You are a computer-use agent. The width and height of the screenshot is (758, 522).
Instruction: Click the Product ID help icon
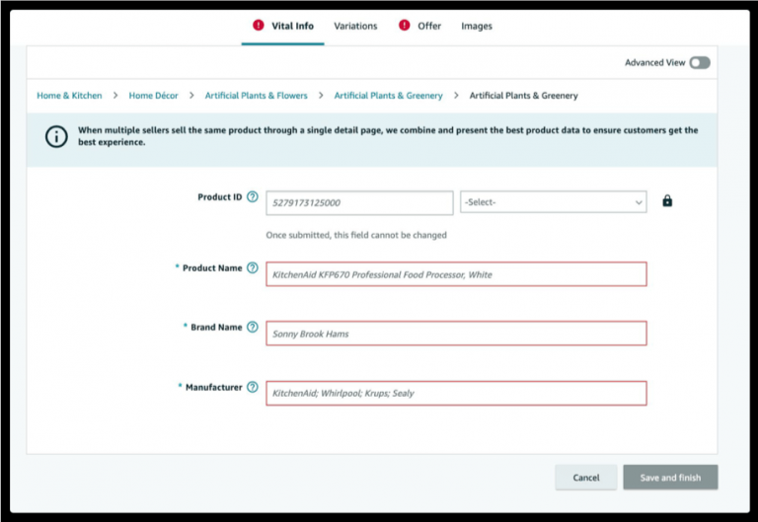pos(253,196)
